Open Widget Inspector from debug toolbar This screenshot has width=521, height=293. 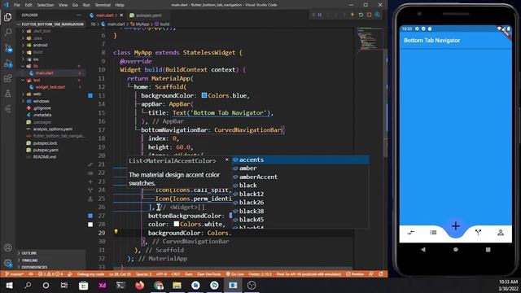tap(378, 15)
